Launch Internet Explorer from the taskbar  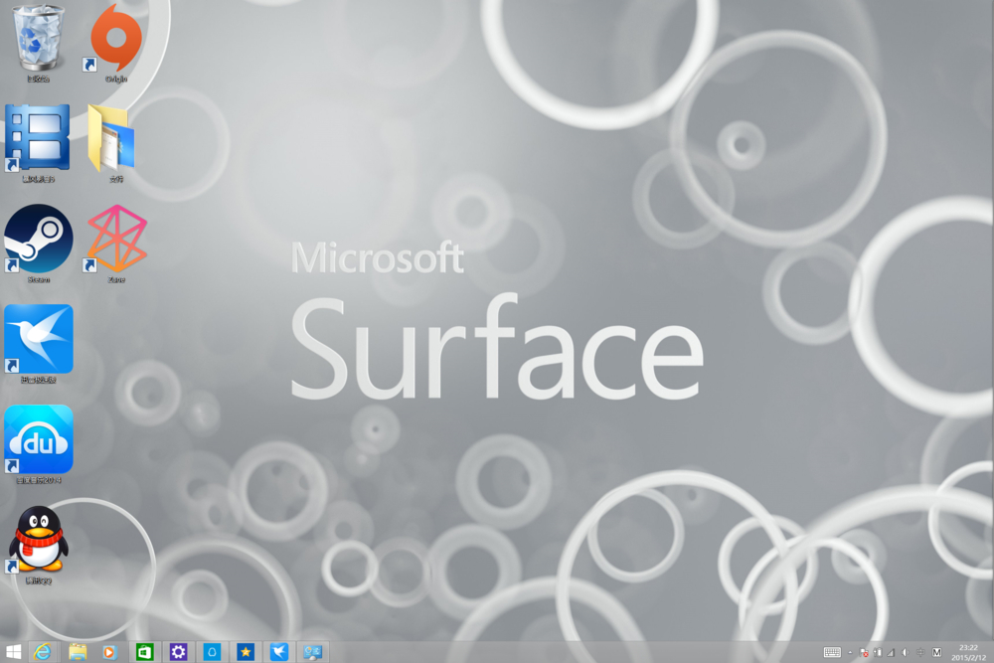click(x=43, y=652)
